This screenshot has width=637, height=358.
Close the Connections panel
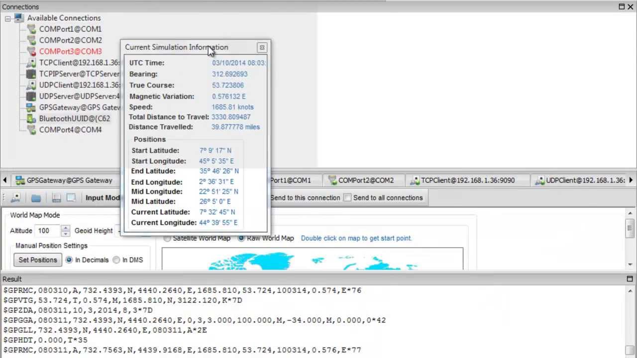tap(631, 6)
